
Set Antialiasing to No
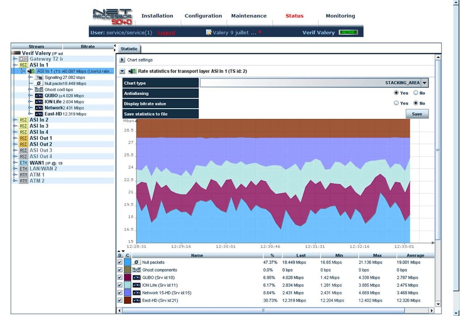[416, 93]
